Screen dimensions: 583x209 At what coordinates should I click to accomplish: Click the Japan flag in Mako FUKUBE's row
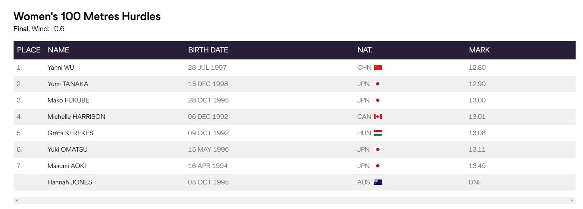[378, 100]
